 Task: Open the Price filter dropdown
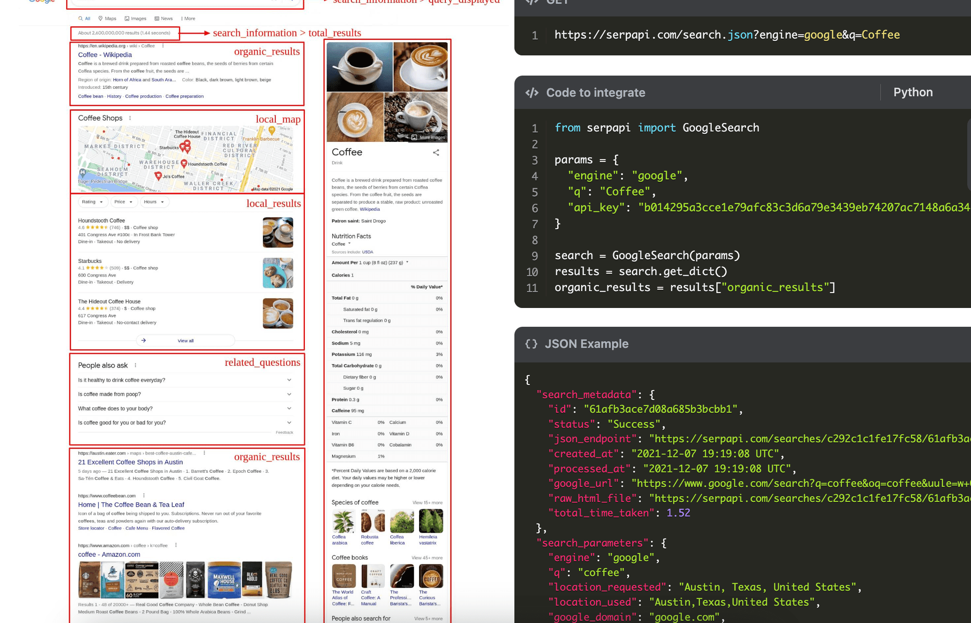coord(123,202)
